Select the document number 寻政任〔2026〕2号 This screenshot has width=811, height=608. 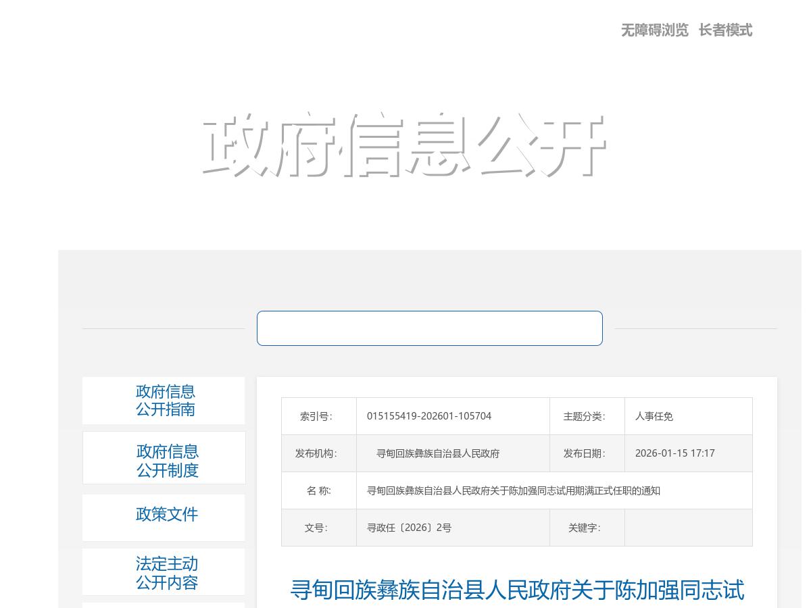point(410,528)
